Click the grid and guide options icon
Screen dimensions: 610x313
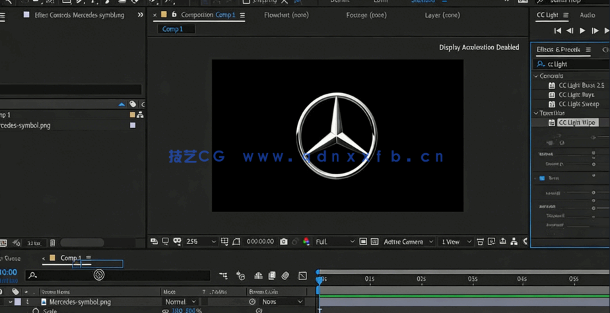(224, 242)
